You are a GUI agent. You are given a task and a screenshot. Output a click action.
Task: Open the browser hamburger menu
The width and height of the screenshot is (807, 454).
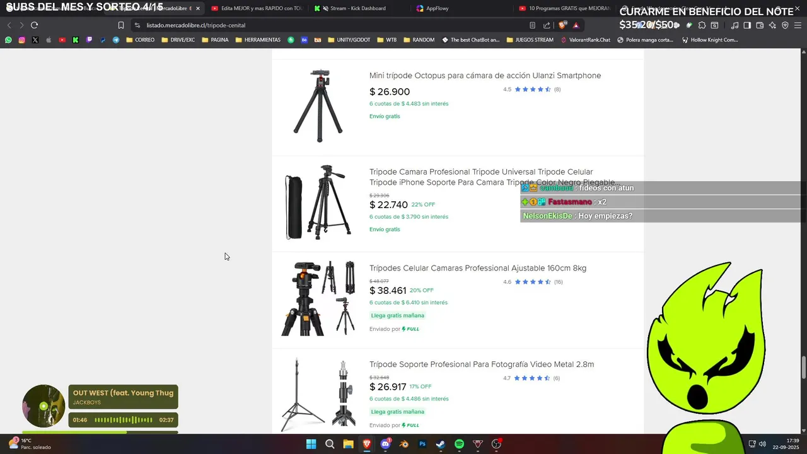coord(798,25)
